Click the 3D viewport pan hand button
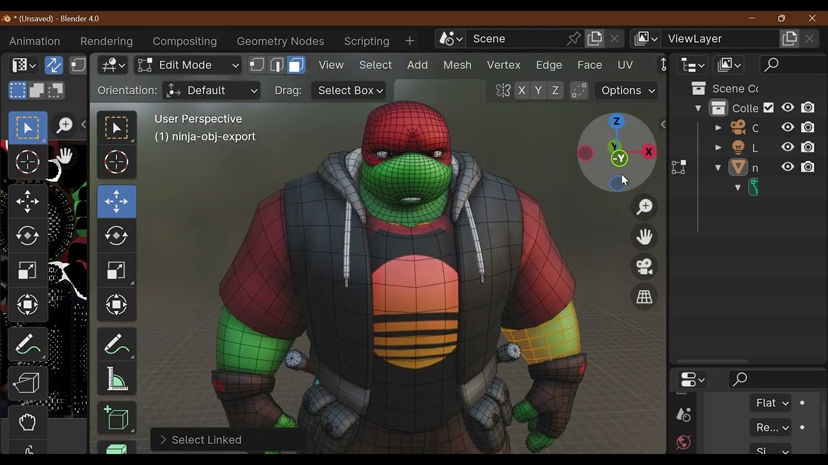This screenshot has width=828, height=465. 644,236
